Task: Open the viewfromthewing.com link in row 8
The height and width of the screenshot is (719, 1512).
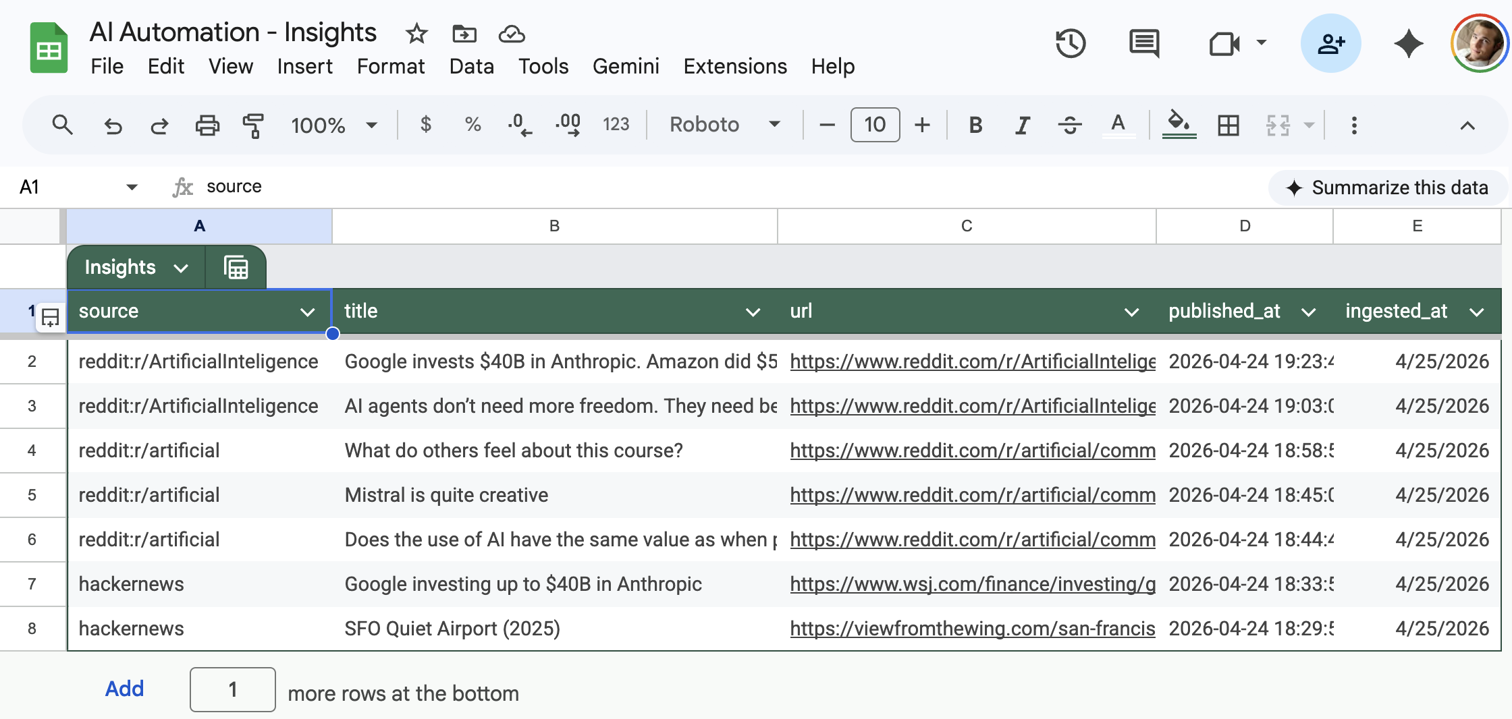Action: point(973,629)
